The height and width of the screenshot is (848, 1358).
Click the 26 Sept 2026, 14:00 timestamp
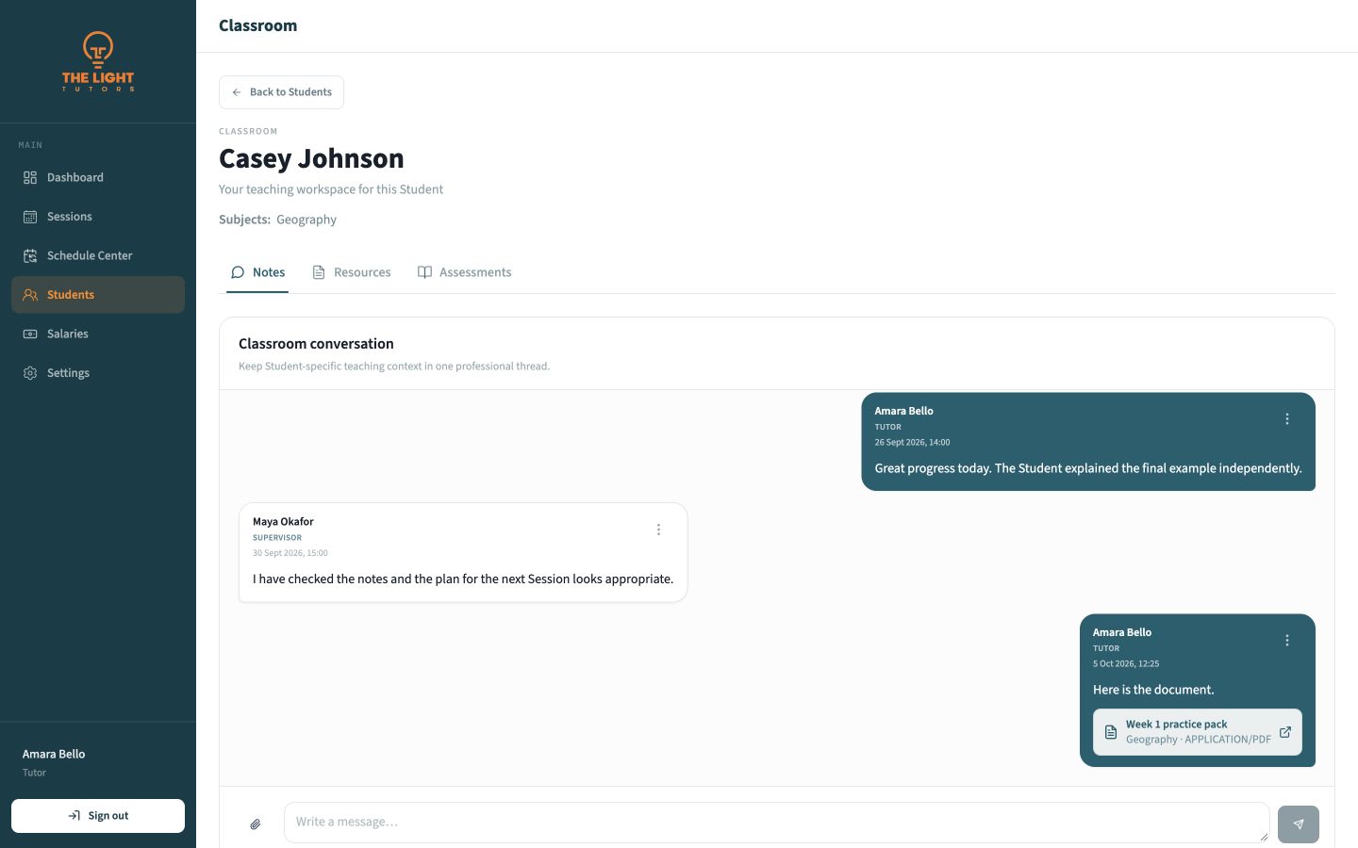tap(912, 442)
